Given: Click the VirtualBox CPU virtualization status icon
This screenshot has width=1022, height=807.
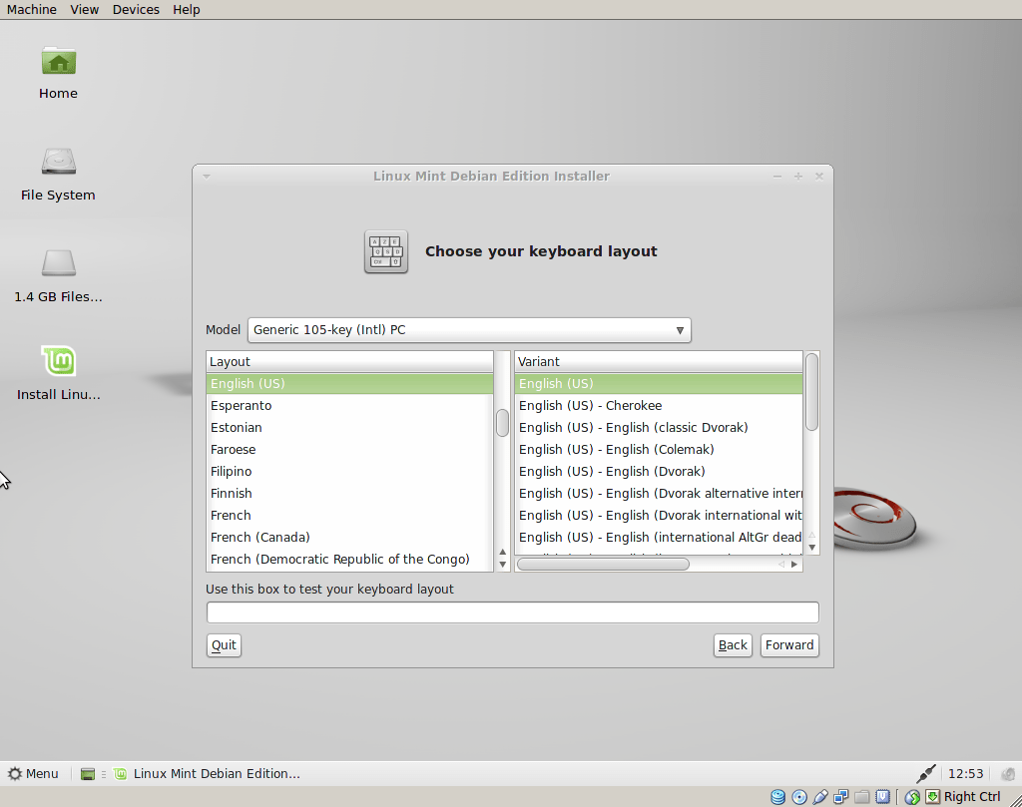Looking at the screenshot, I should [882, 797].
